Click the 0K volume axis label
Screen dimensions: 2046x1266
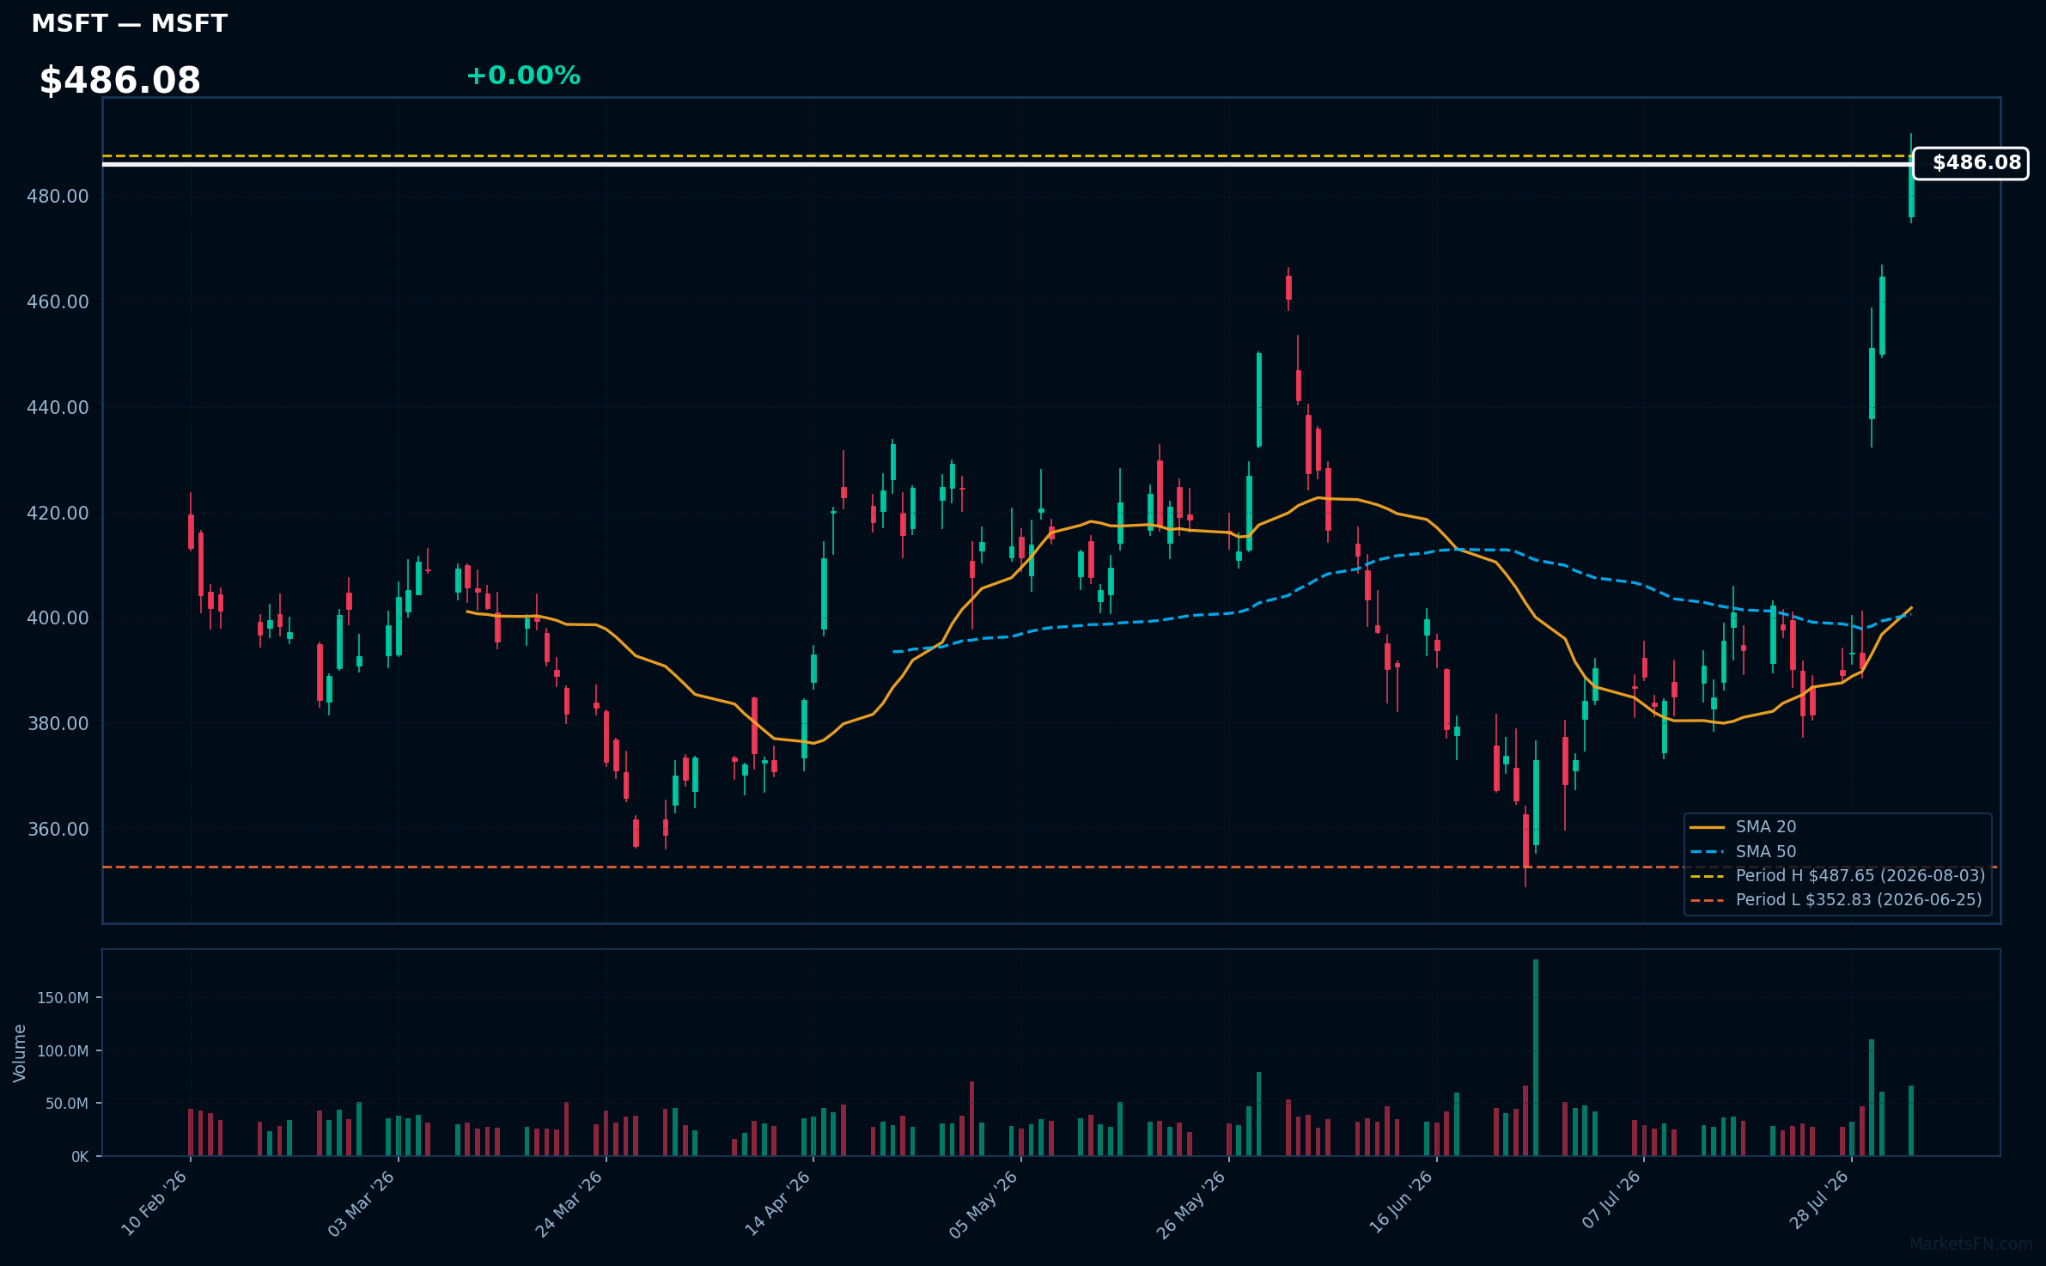(x=80, y=1157)
